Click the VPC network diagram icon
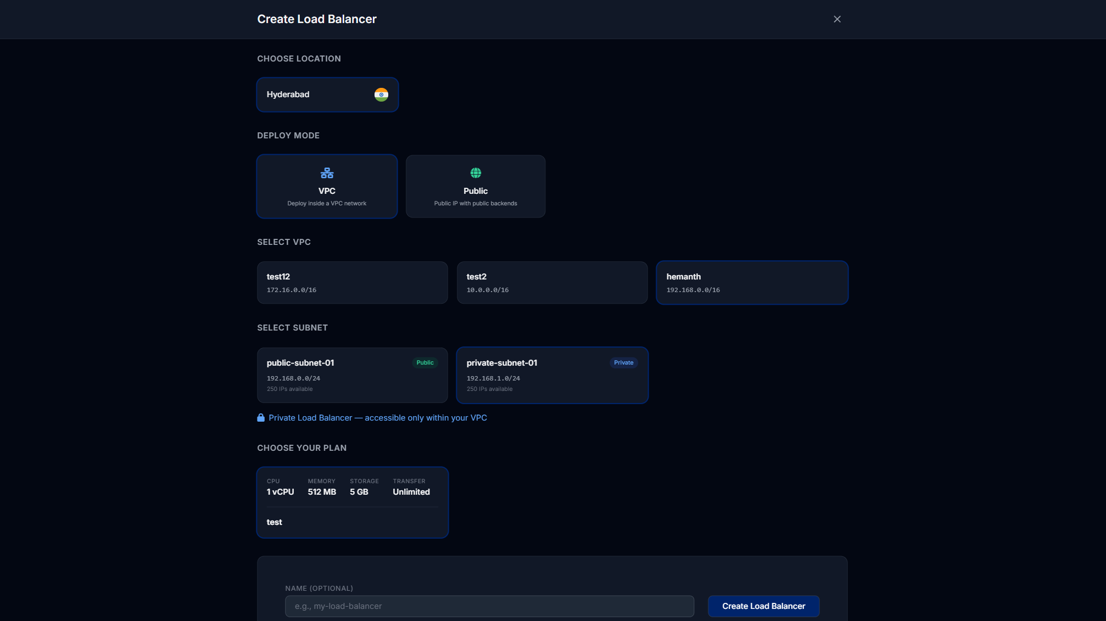 [327, 172]
